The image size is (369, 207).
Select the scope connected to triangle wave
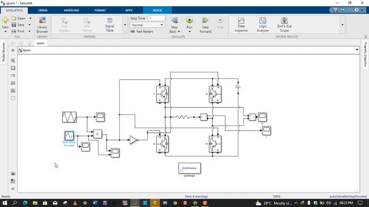click(100, 117)
